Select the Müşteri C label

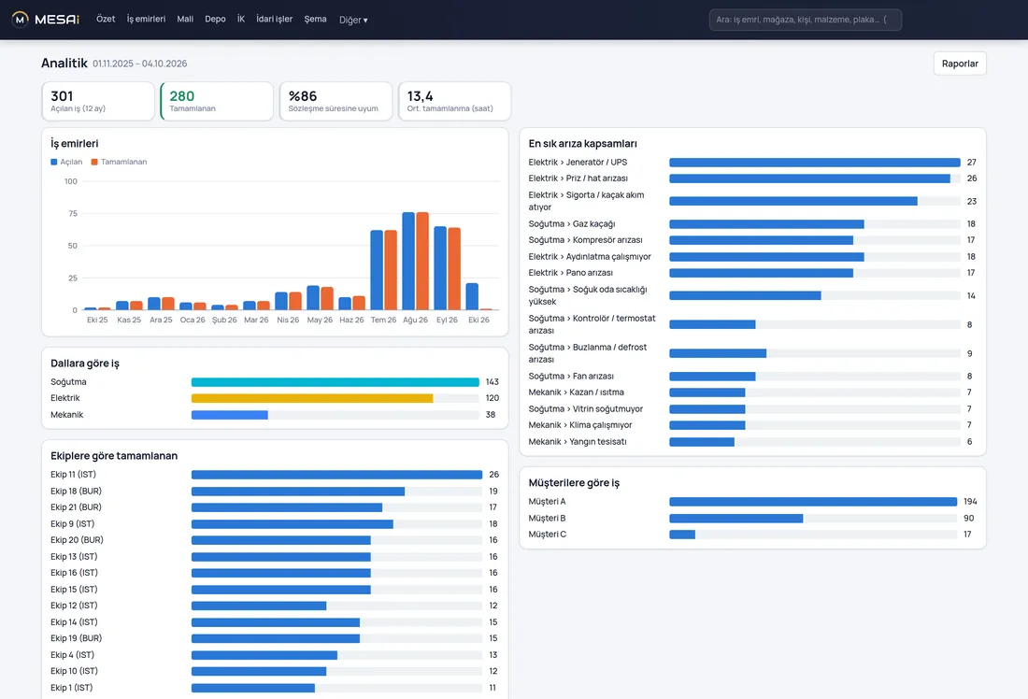pyautogui.click(x=548, y=535)
